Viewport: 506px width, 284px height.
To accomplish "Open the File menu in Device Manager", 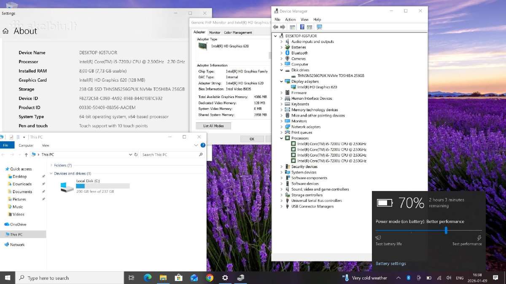I will pos(277,19).
